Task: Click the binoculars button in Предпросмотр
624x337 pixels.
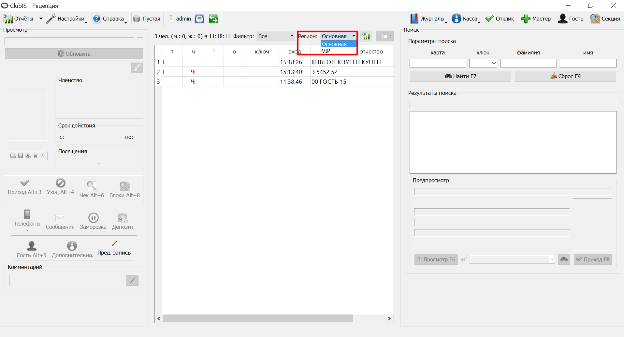Action: pyautogui.click(x=564, y=259)
